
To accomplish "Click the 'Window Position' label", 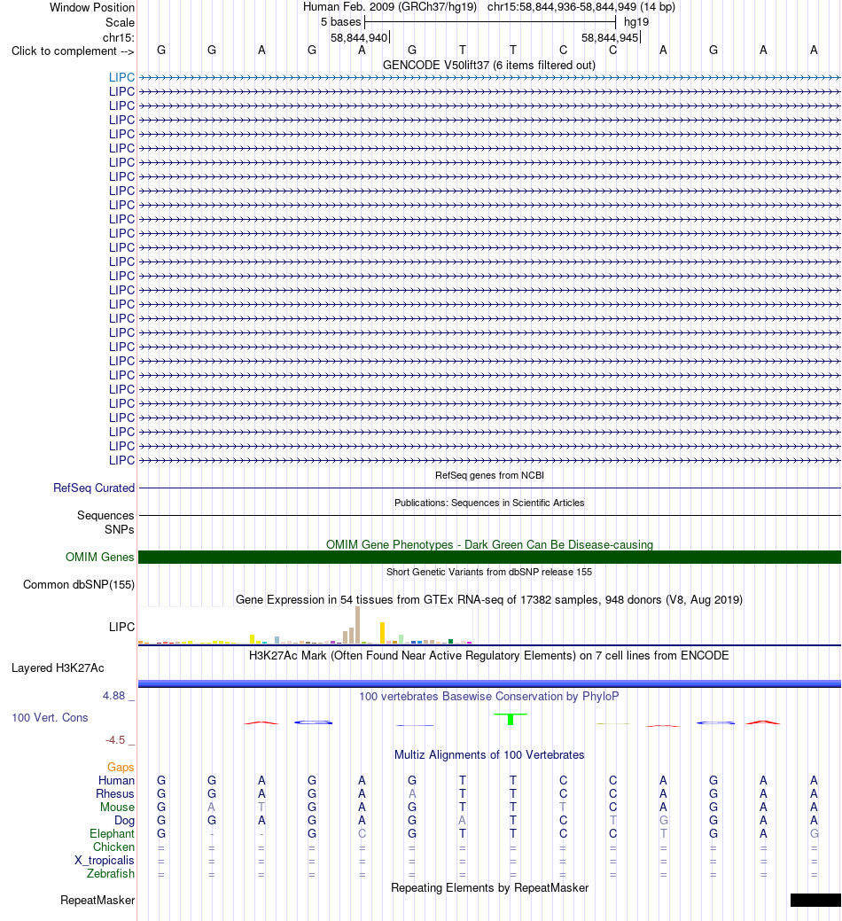I will (x=91, y=8).
